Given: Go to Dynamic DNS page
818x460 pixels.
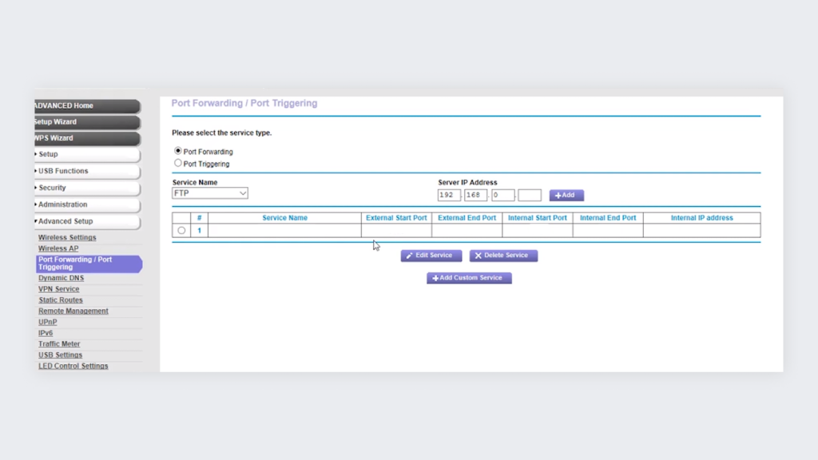Looking at the screenshot, I should click(61, 278).
